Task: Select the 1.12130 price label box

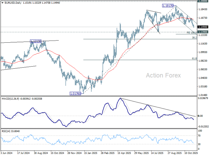Action: (36, 41)
